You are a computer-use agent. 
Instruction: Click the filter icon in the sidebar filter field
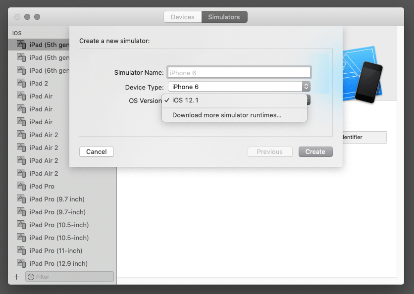(x=31, y=277)
